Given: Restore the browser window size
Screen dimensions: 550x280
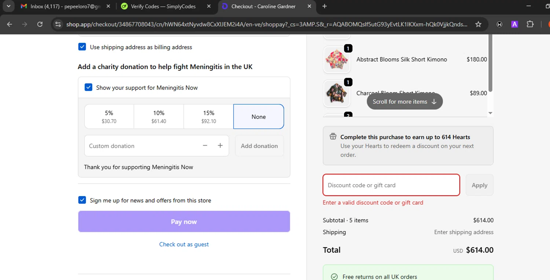Looking at the screenshot, I should pos(548,6).
